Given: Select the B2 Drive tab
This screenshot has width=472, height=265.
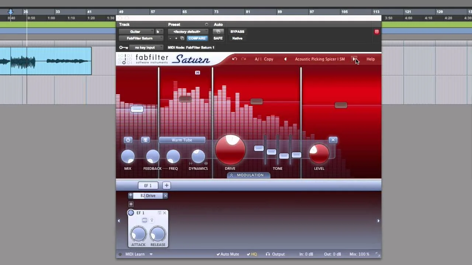Looking at the screenshot, I should 147,195.
